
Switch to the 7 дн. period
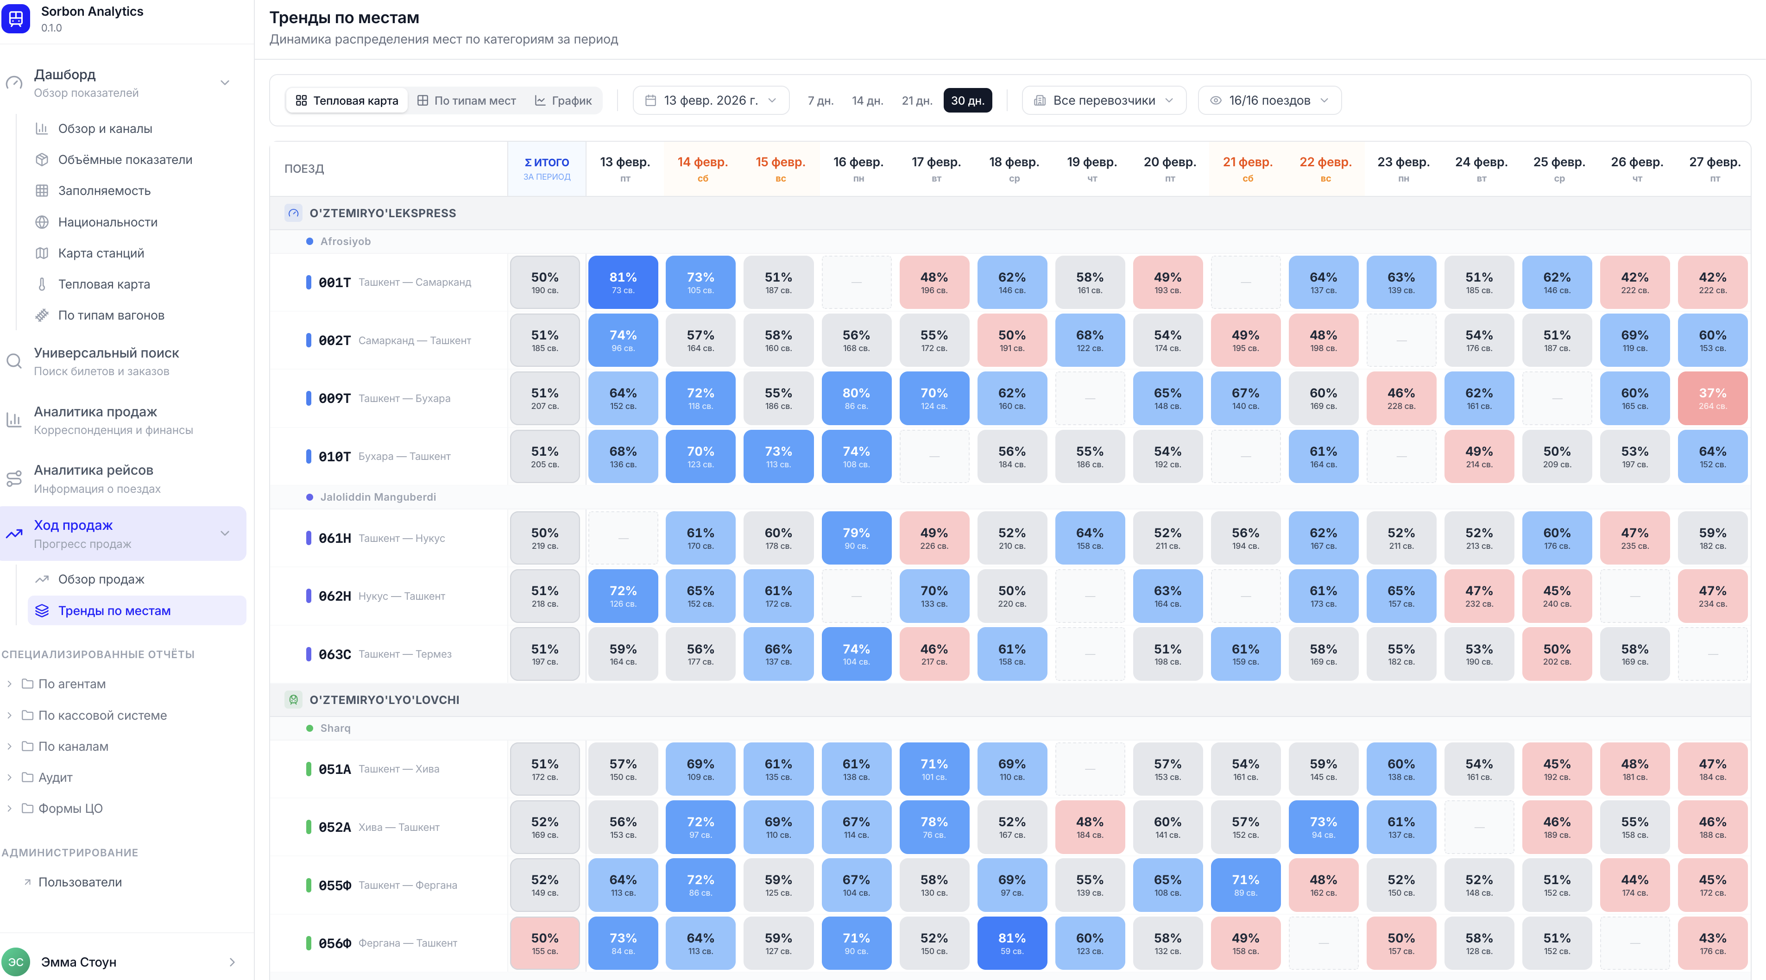pos(820,101)
